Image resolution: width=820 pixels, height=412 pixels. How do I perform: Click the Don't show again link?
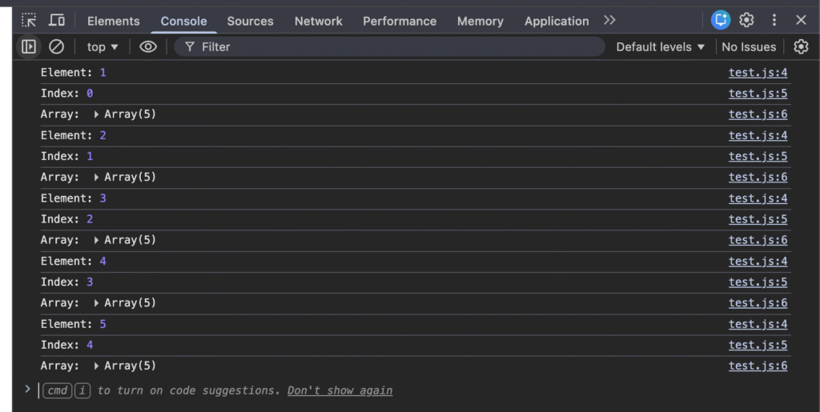[x=340, y=390]
